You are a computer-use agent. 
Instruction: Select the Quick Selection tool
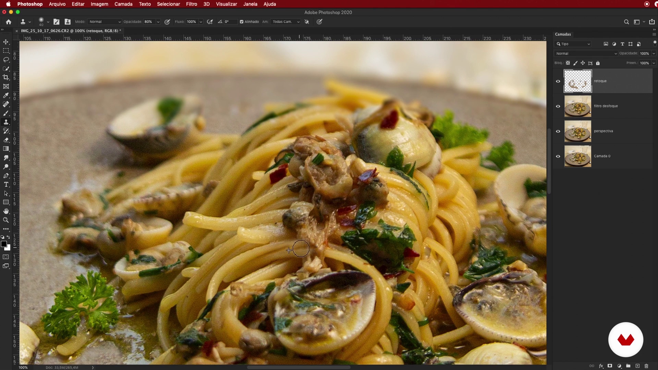click(6, 69)
